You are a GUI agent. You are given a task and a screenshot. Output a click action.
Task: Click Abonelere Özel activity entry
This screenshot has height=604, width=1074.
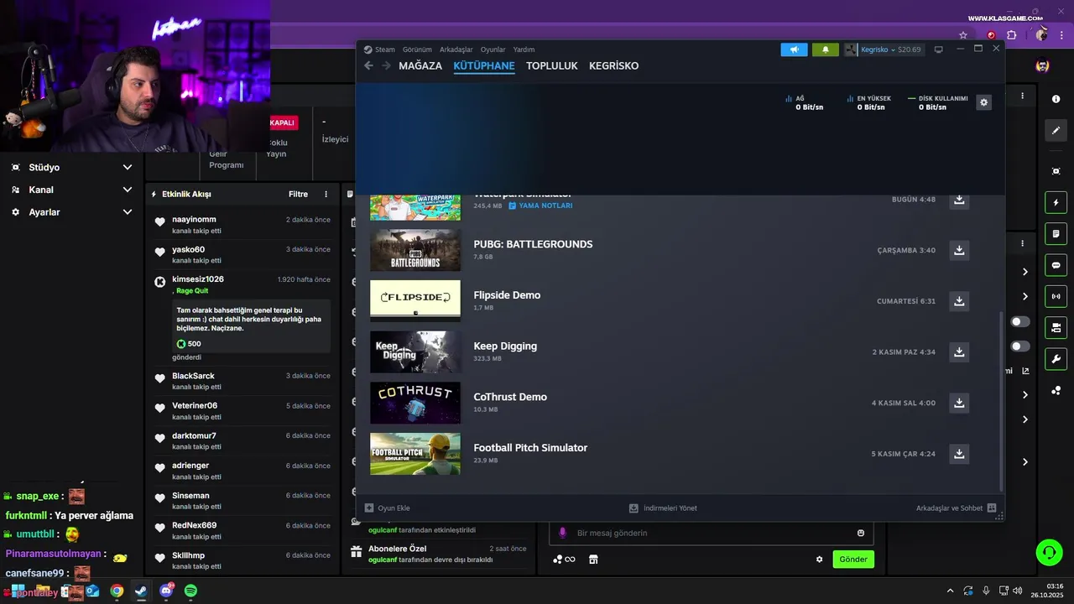pyautogui.click(x=438, y=554)
